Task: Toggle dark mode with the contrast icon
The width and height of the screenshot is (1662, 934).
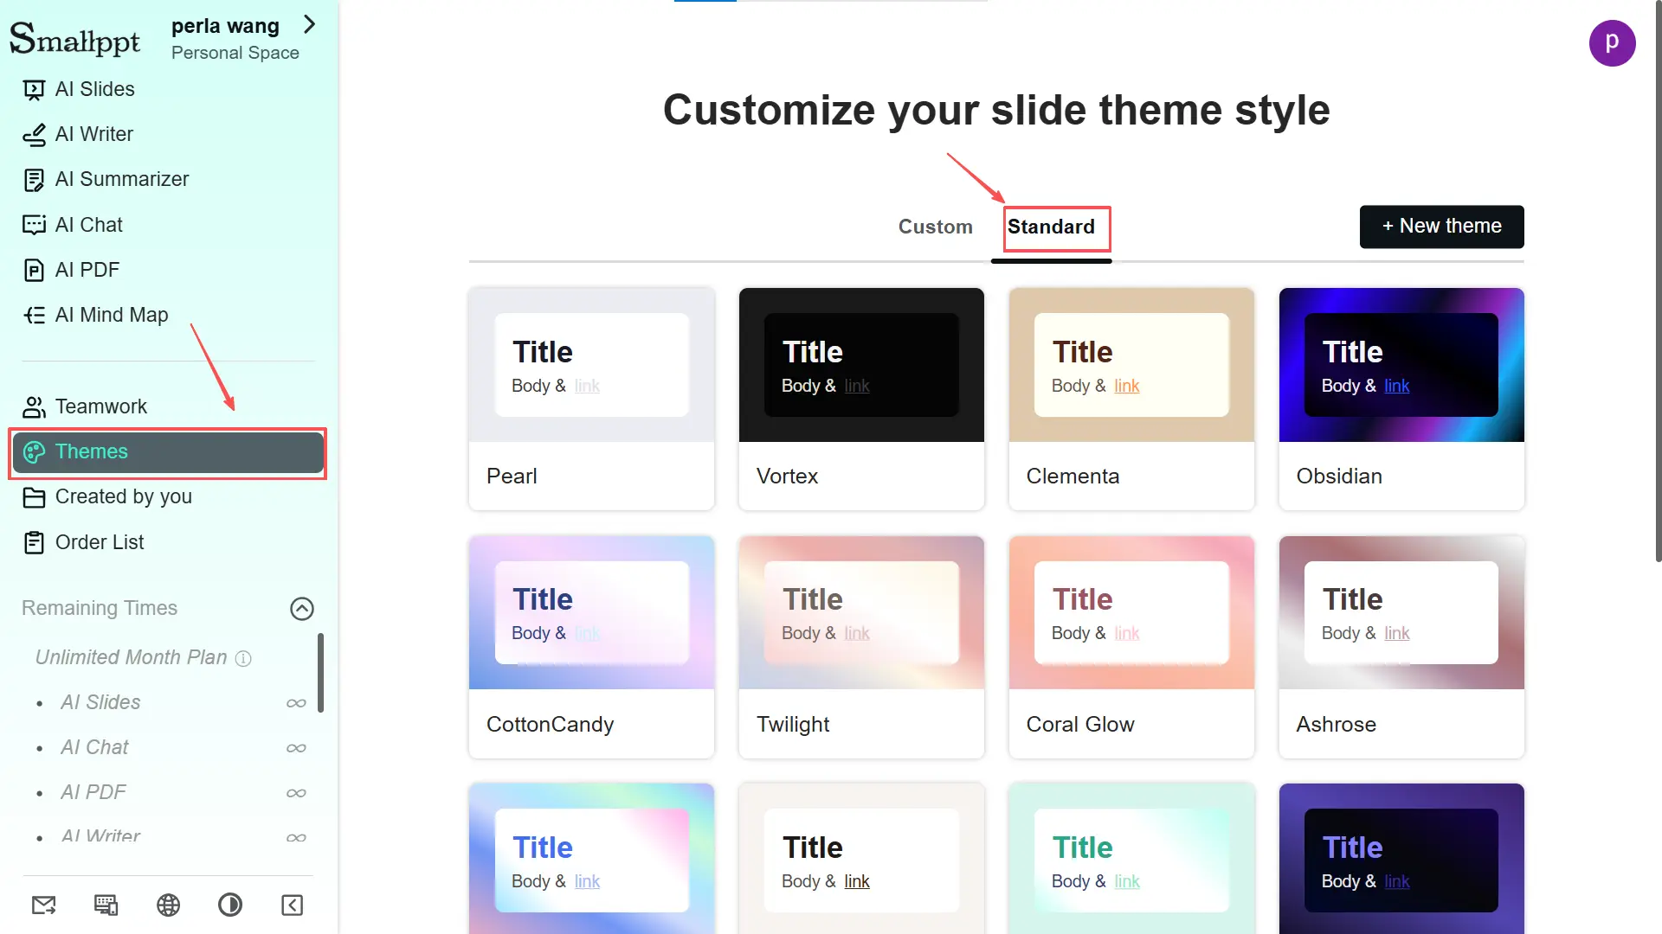Action: (x=229, y=905)
